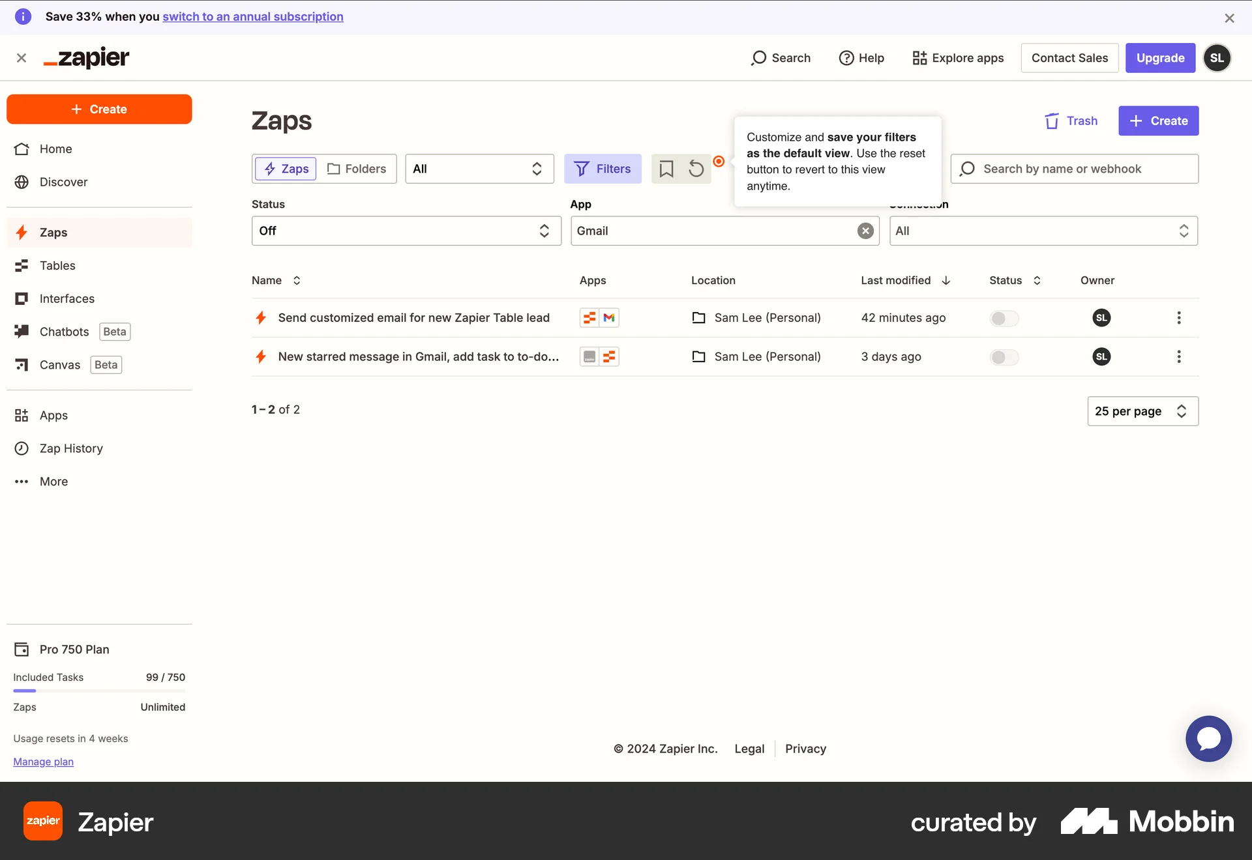
Task: Change the 25 per page selector
Action: tap(1142, 411)
